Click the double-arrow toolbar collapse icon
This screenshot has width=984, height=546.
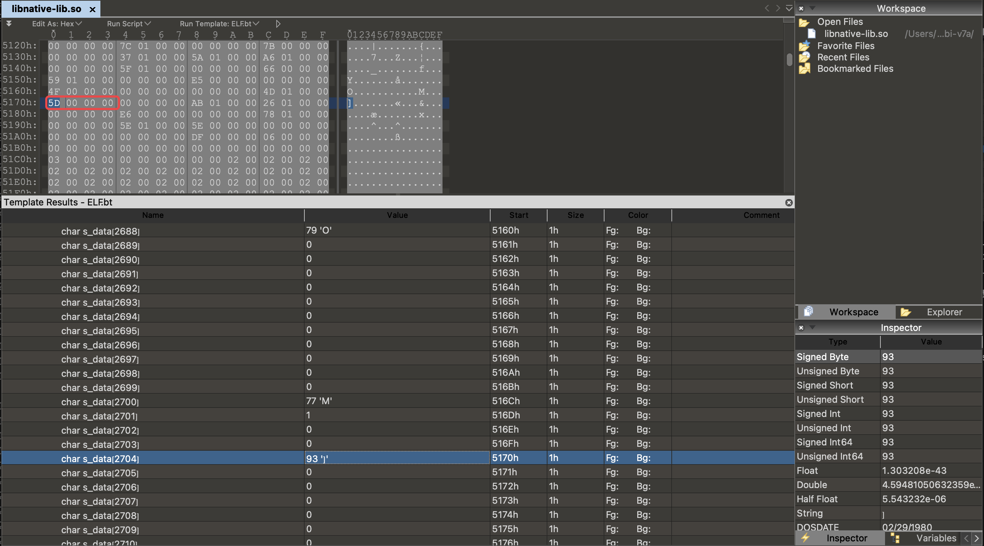coord(9,24)
